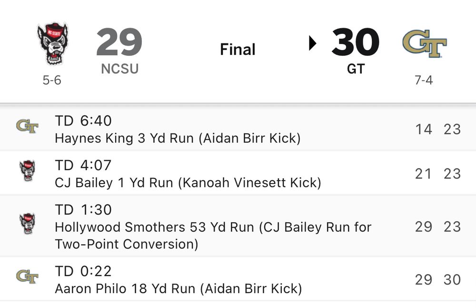Screen dimensions: 476x308
Task: Select the NCSU team abbreviation
Action: tap(119, 69)
